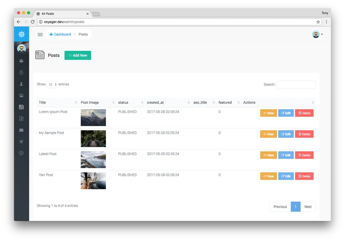Delete the Lorem Ipsum Post entry
This screenshot has height=241, width=345.
[304, 113]
